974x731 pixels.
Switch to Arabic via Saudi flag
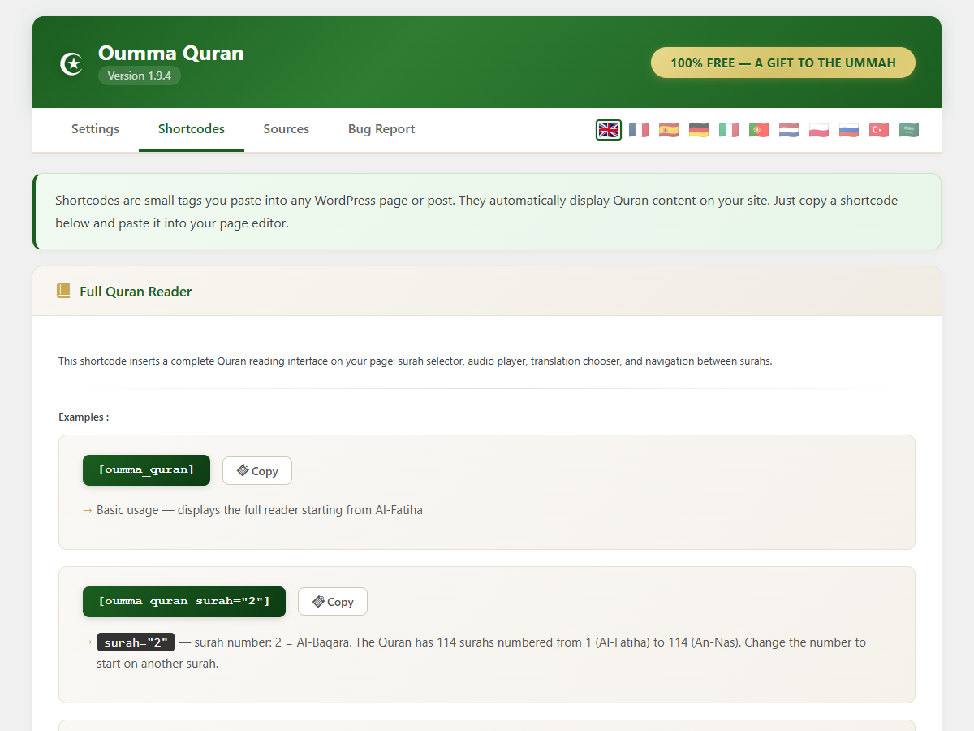(x=909, y=130)
